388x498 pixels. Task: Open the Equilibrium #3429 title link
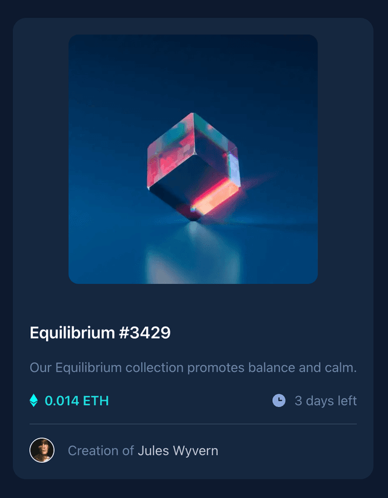[x=100, y=333]
